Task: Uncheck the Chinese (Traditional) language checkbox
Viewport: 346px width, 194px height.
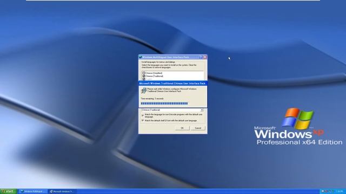Action: (144, 76)
